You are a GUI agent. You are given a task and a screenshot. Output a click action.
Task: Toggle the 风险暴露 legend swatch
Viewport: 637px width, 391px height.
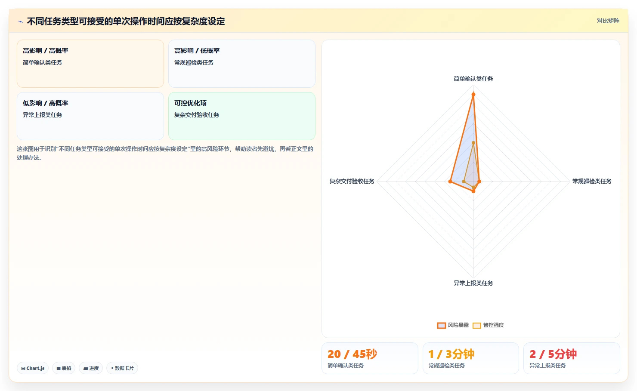tap(442, 325)
